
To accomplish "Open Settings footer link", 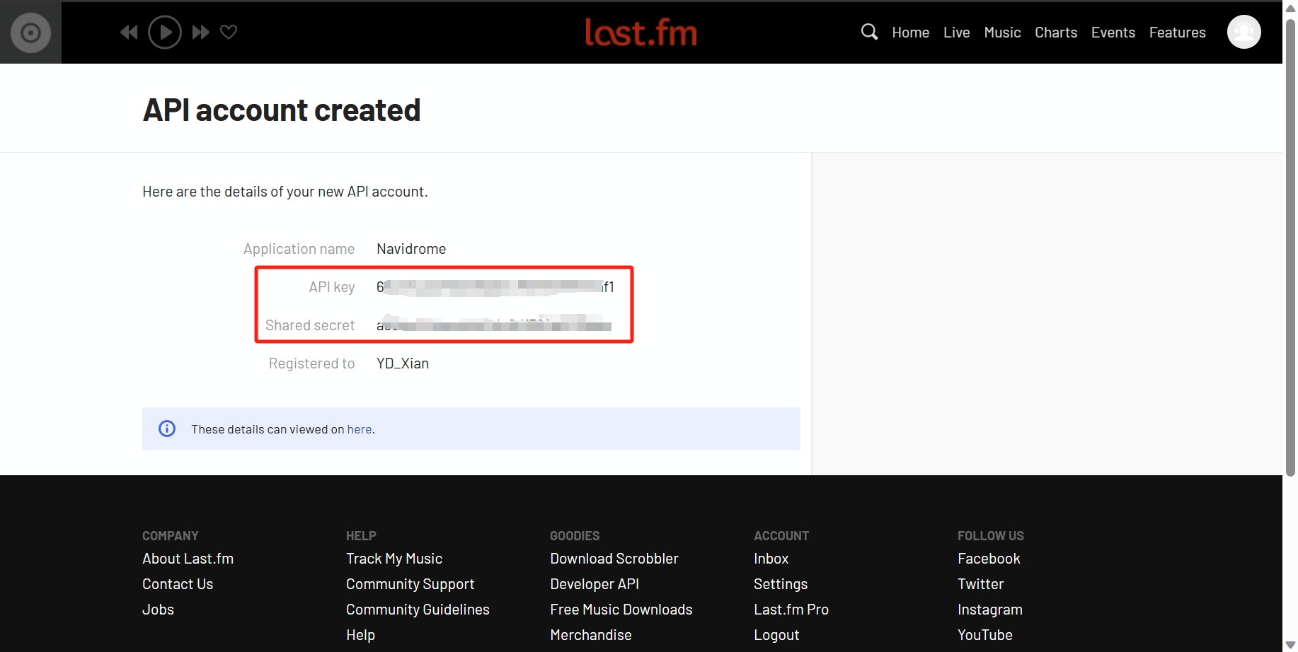I will [x=781, y=584].
